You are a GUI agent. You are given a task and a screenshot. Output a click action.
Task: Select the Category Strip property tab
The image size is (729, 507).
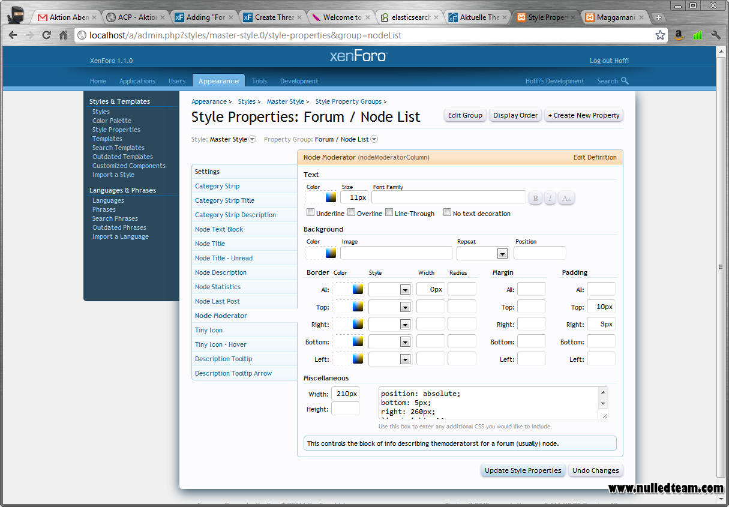tap(245, 186)
